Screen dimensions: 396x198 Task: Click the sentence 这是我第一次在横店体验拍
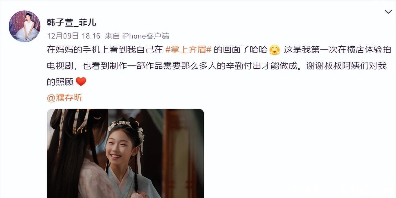pos(337,50)
